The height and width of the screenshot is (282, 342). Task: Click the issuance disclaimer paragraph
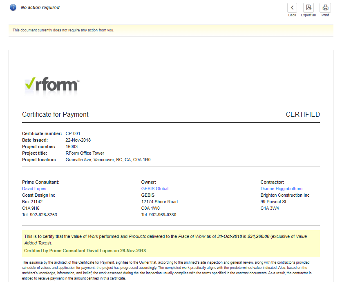pyautogui.click(x=167, y=271)
